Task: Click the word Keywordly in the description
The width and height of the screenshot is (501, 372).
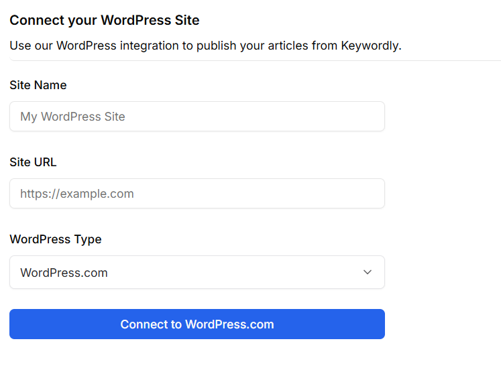Action: point(370,46)
